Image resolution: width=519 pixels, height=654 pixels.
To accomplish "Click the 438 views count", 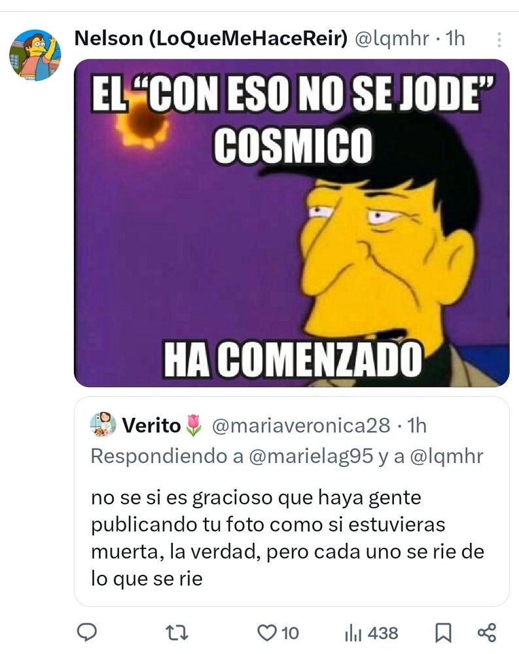I will 383,633.
